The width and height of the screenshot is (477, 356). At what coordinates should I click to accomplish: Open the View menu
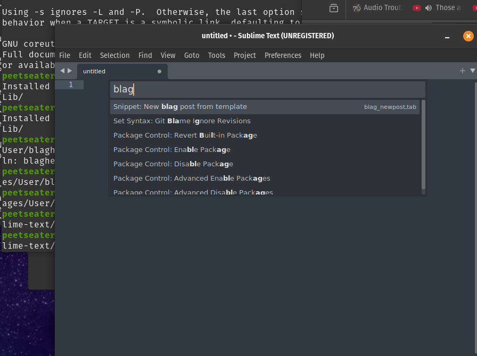click(x=168, y=55)
